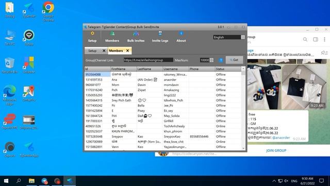Click the search icon in the Telegram window
The width and height of the screenshot is (330, 186).
tap(305, 39)
